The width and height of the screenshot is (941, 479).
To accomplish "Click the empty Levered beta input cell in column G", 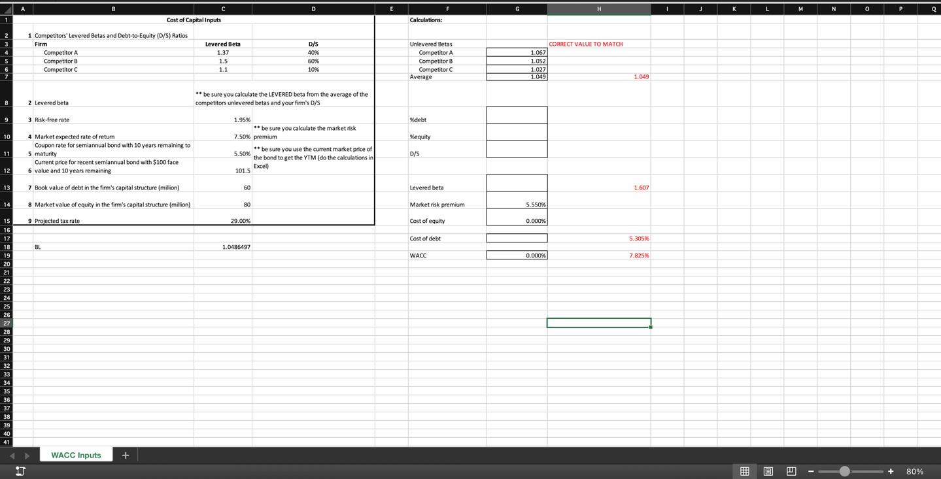I will (x=517, y=183).
